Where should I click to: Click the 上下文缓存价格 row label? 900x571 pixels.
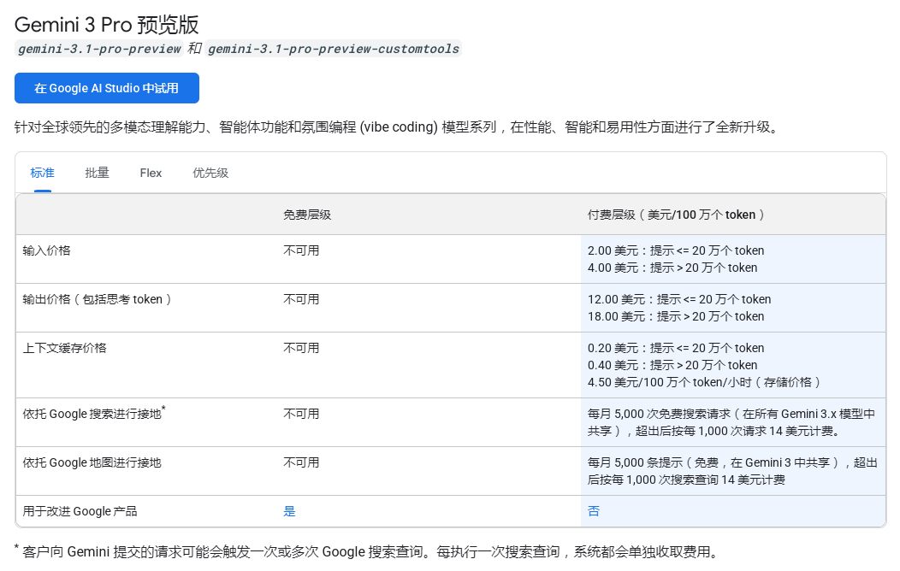64,348
